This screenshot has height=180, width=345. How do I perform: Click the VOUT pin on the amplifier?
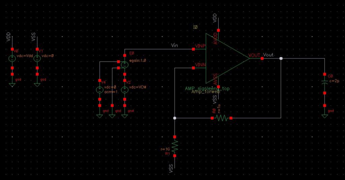(x=262, y=58)
